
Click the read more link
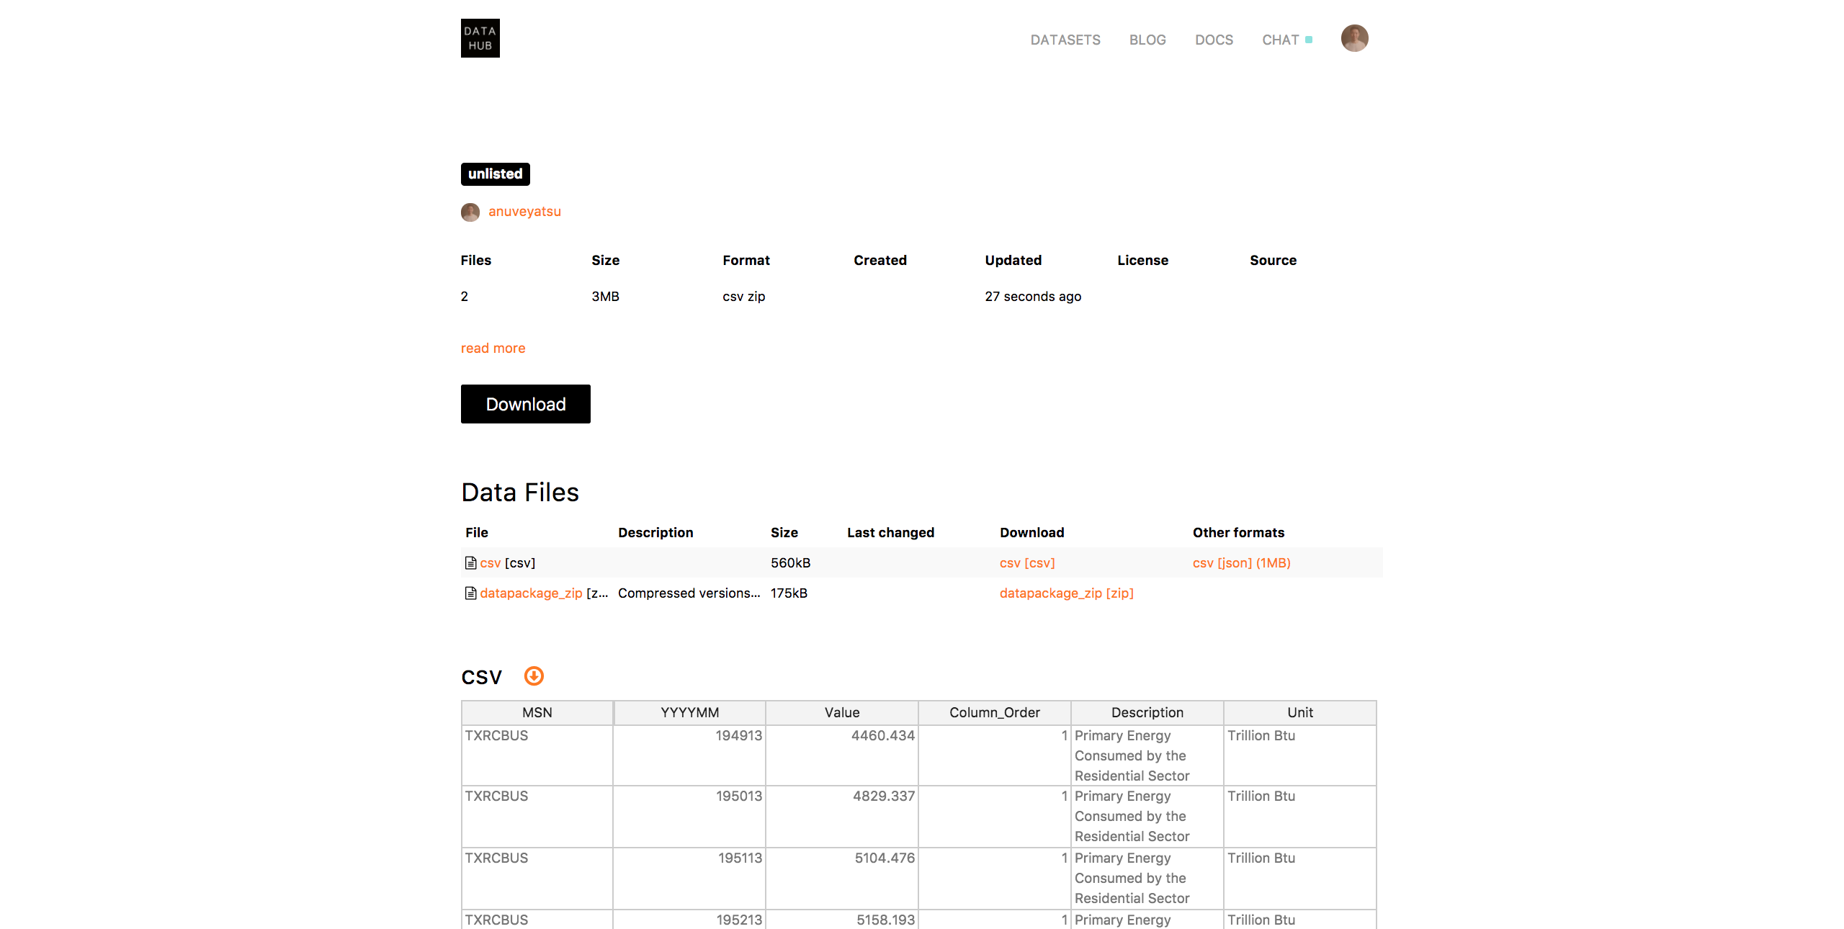(x=493, y=349)
